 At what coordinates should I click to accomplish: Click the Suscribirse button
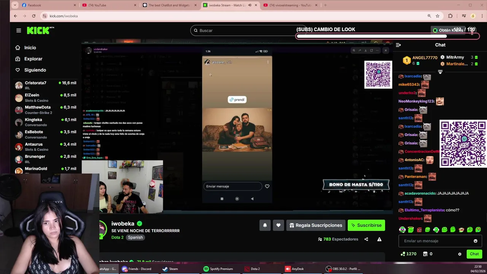point(366,225)
